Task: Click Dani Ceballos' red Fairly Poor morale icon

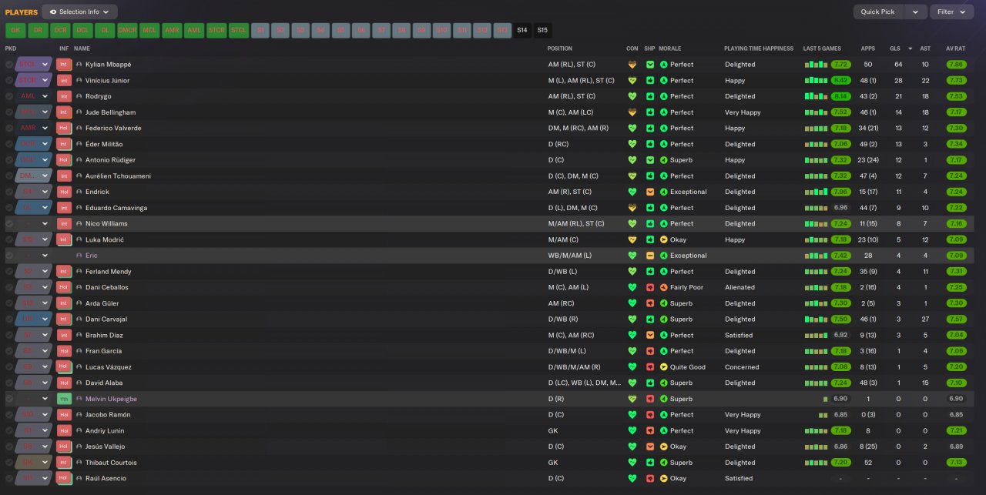Action: point(664,287)
